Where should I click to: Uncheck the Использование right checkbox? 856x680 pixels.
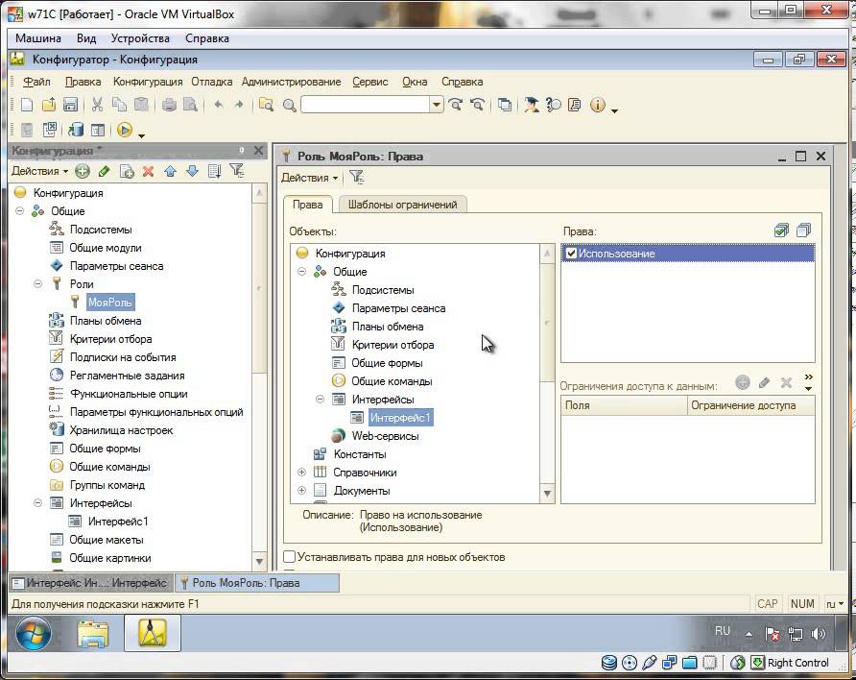(x=571, y=254)
